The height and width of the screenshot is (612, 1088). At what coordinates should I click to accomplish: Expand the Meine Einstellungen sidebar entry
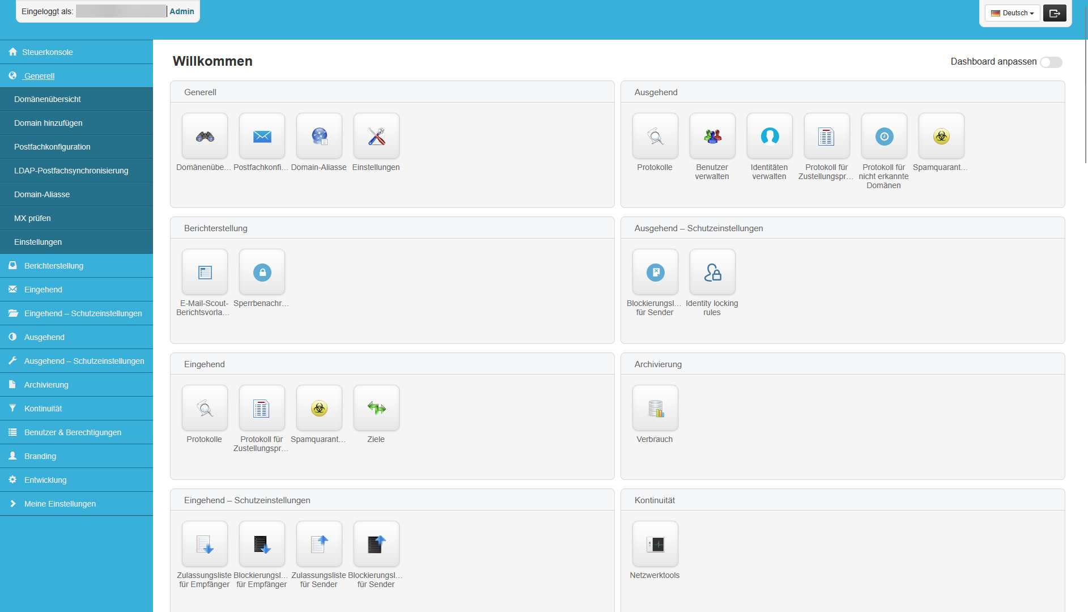(59, 503)
